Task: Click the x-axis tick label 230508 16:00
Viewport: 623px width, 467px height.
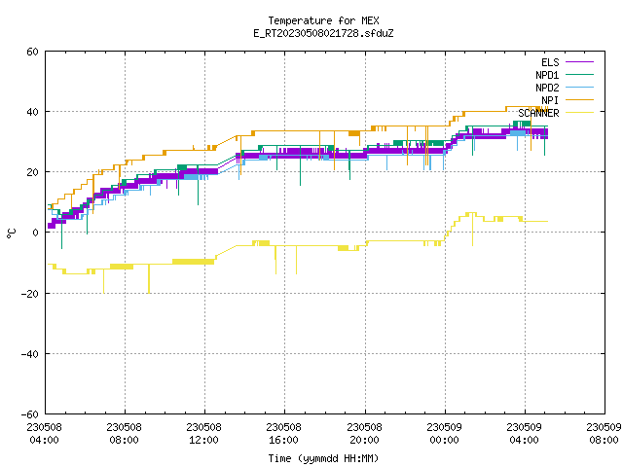Action: coord(284,434)
